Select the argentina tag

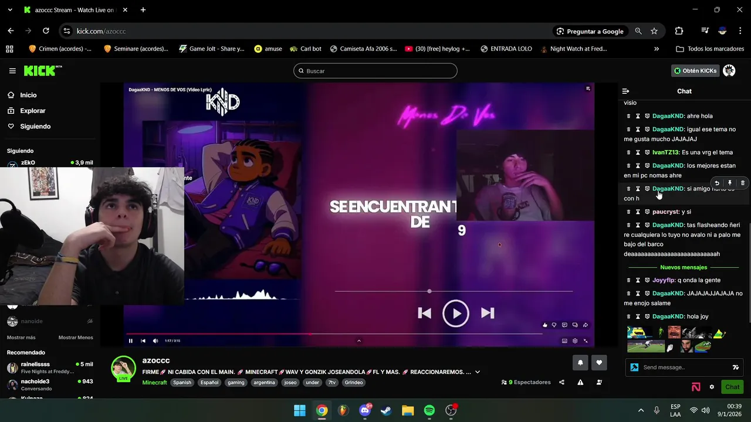pyautogui.click(x=264, y=383)
